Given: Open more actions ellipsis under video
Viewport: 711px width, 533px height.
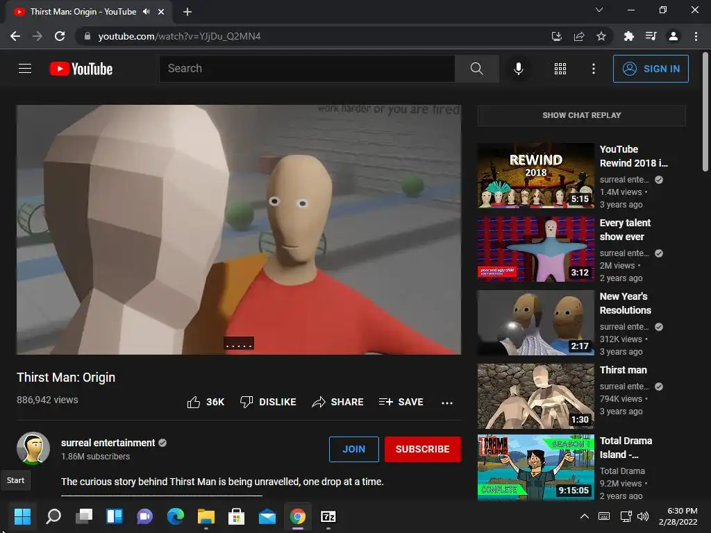Looking at the screenshot, I should coord(447,403).
